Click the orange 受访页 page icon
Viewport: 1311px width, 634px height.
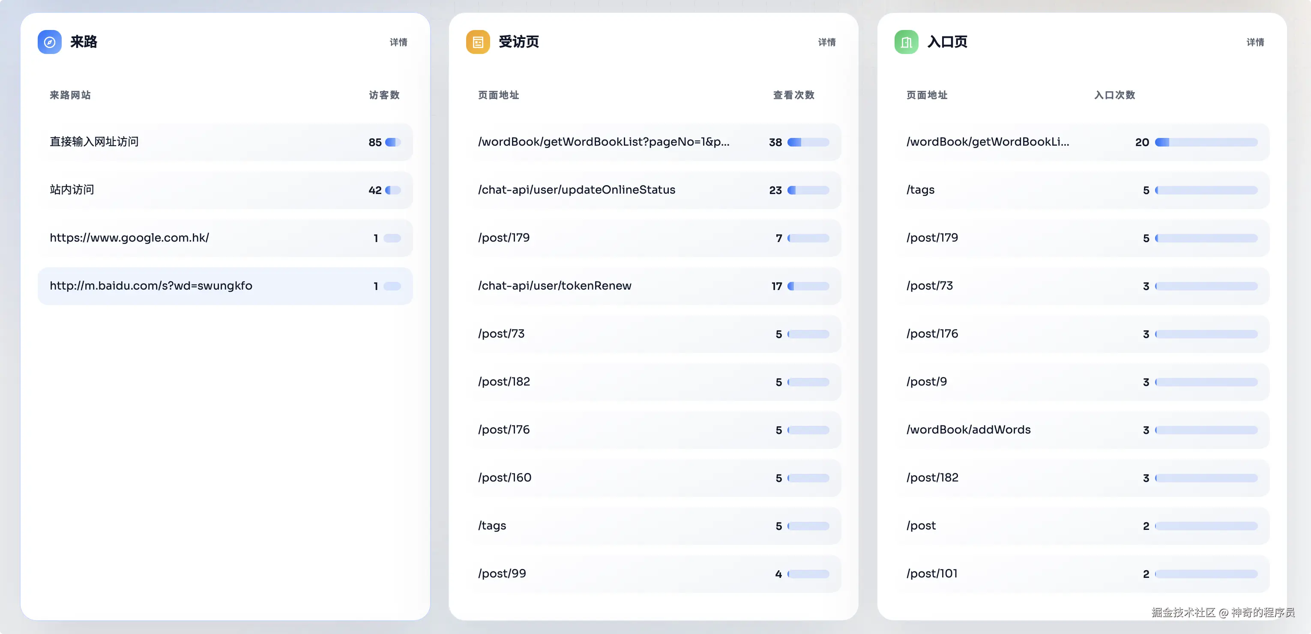click(x=477, y=42)
